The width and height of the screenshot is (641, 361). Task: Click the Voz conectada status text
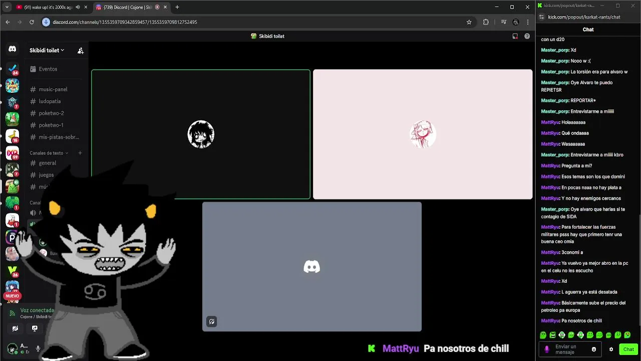pos(37,310)
